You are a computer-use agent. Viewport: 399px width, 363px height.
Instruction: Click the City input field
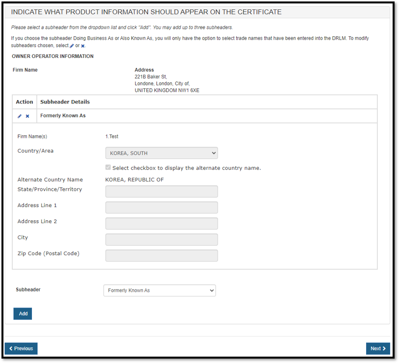click(161, 239)
